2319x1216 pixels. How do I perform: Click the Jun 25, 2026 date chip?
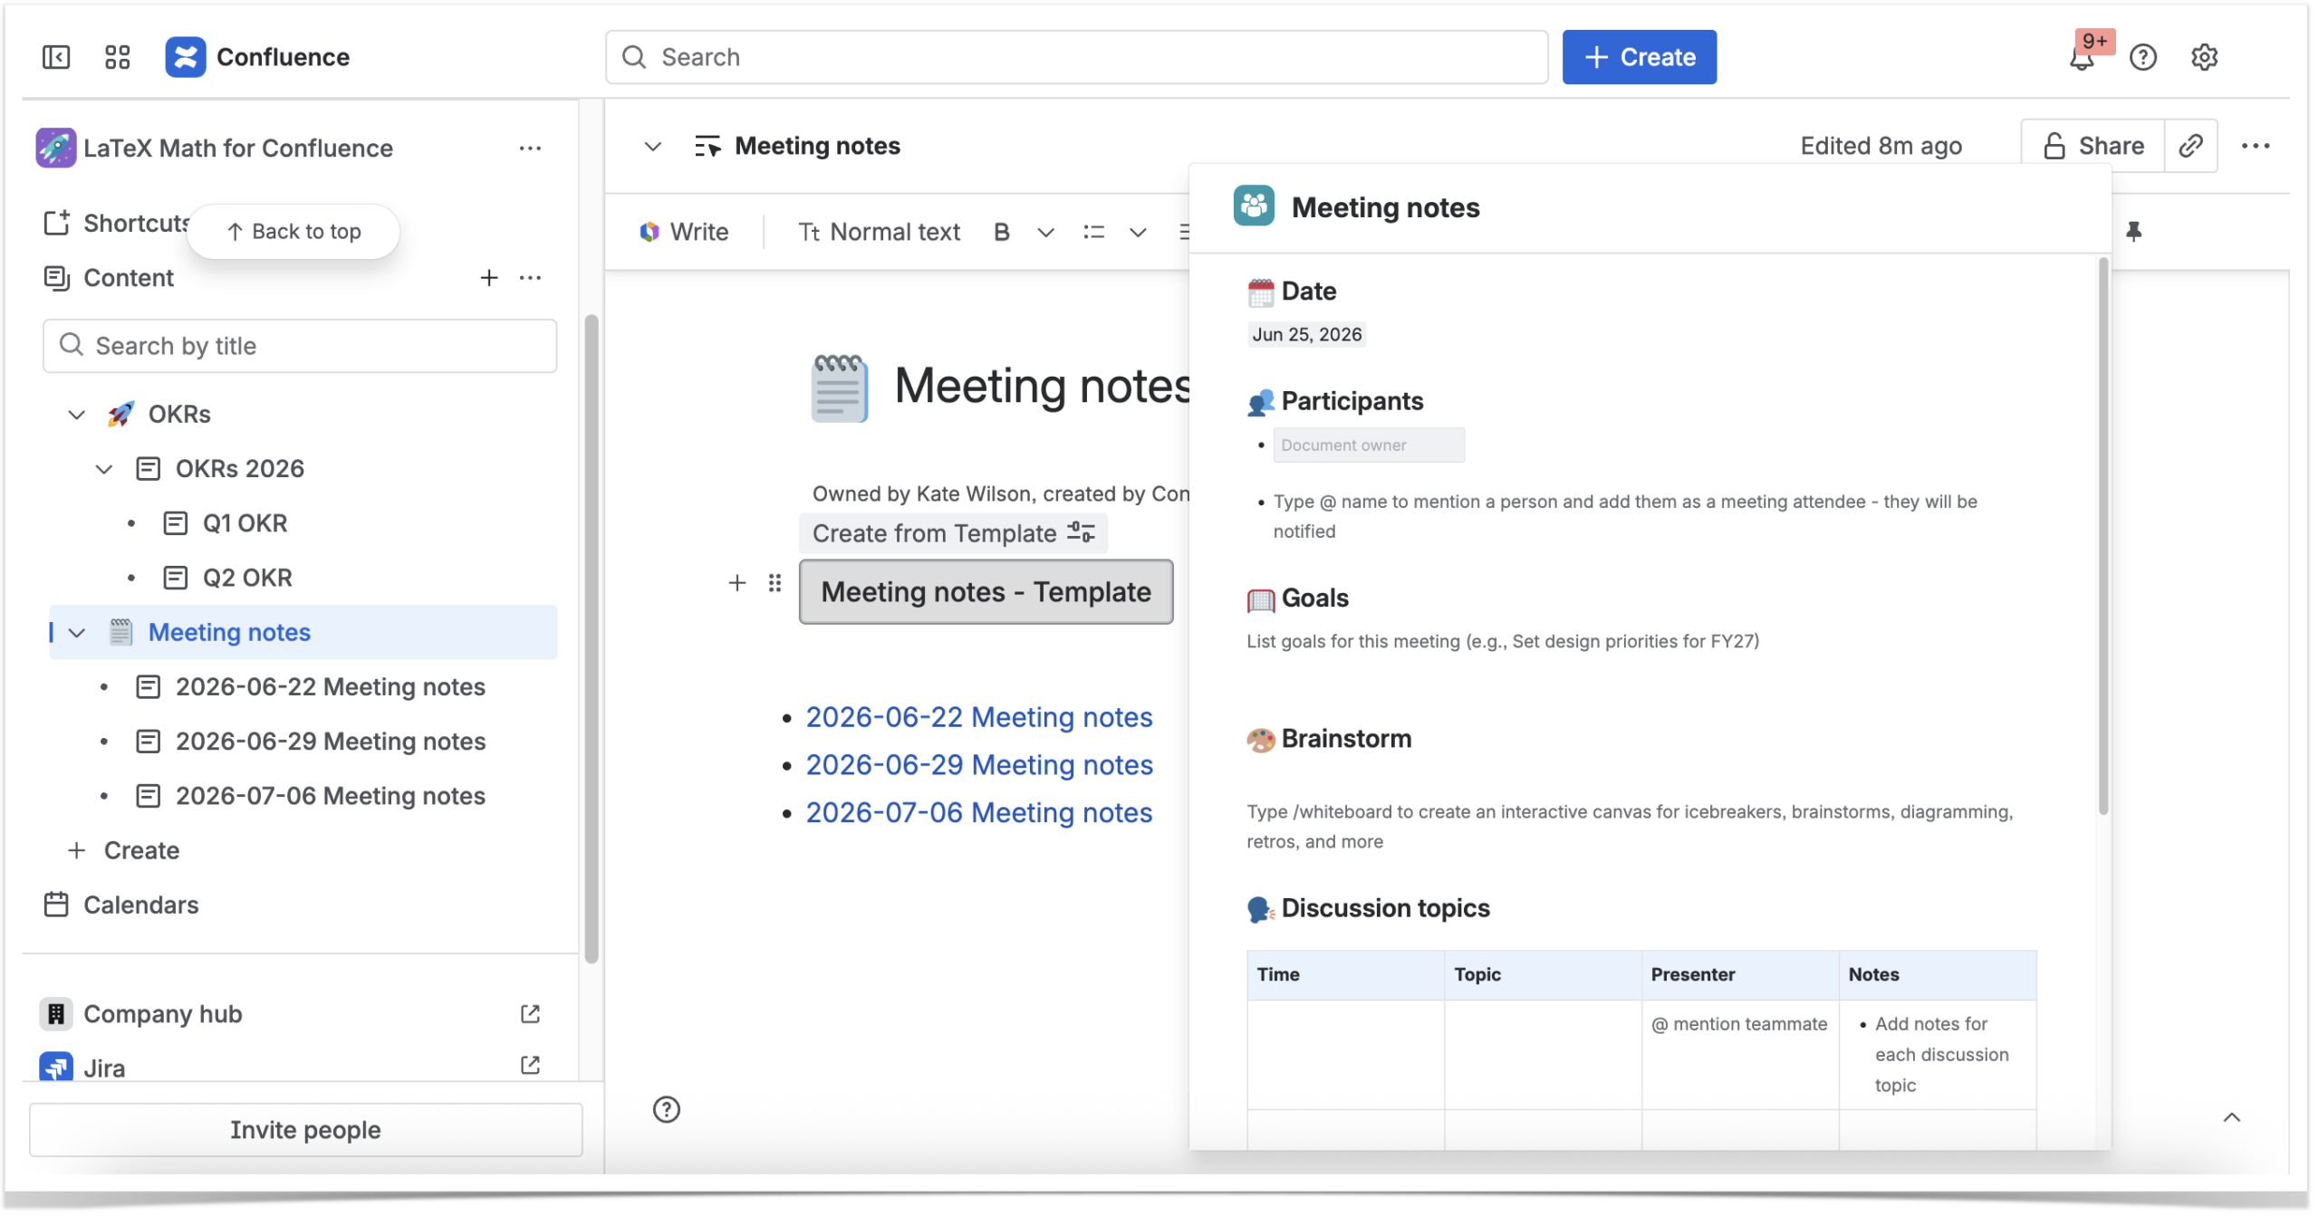pos(1306,334)
